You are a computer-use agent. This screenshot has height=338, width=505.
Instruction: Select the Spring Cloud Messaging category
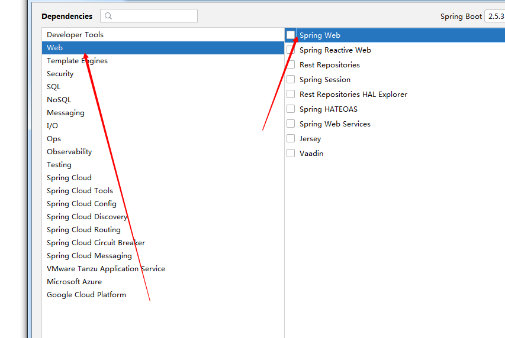[163, 256]
